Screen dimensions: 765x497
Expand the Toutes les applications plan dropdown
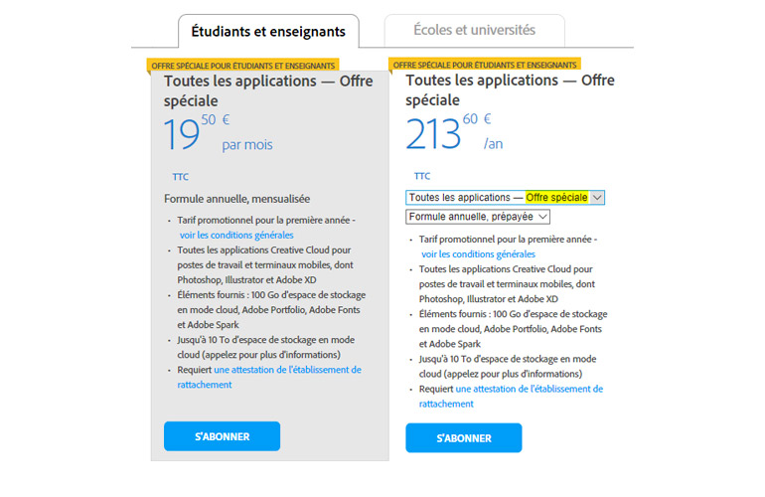coord(505,198)
